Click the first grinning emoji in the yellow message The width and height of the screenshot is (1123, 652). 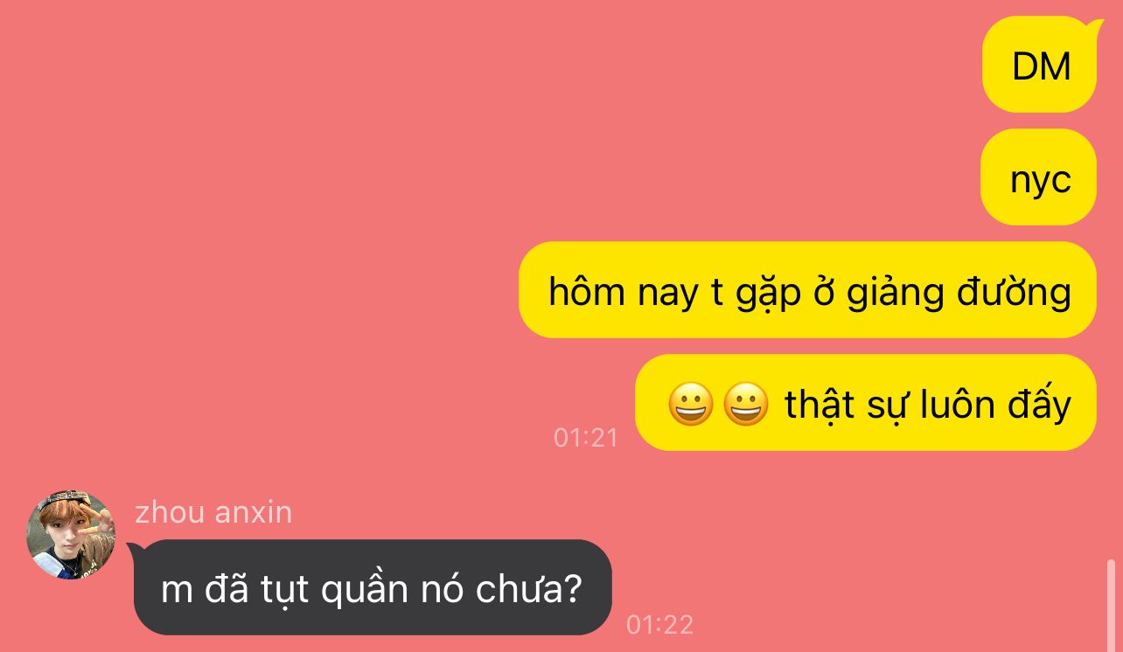click(691, 405)
